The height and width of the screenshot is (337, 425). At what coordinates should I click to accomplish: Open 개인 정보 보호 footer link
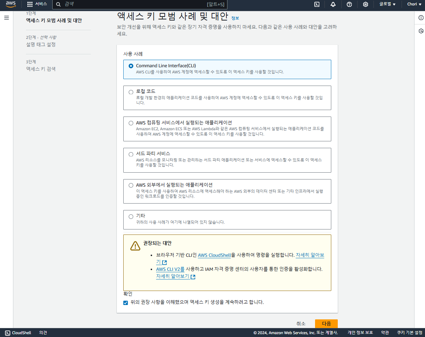click(360, 333)
